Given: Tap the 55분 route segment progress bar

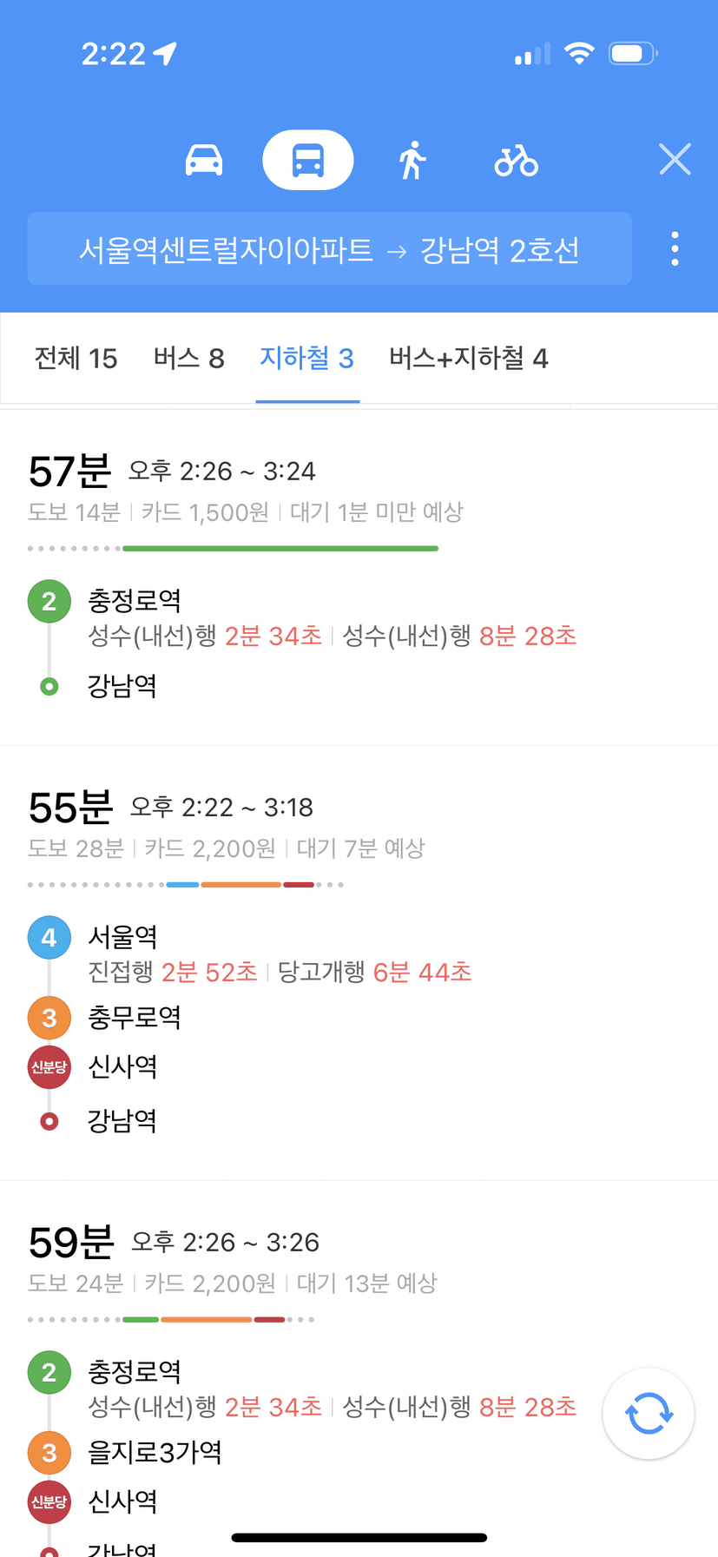Looking at the screenshot, I should tap(186, 885).
